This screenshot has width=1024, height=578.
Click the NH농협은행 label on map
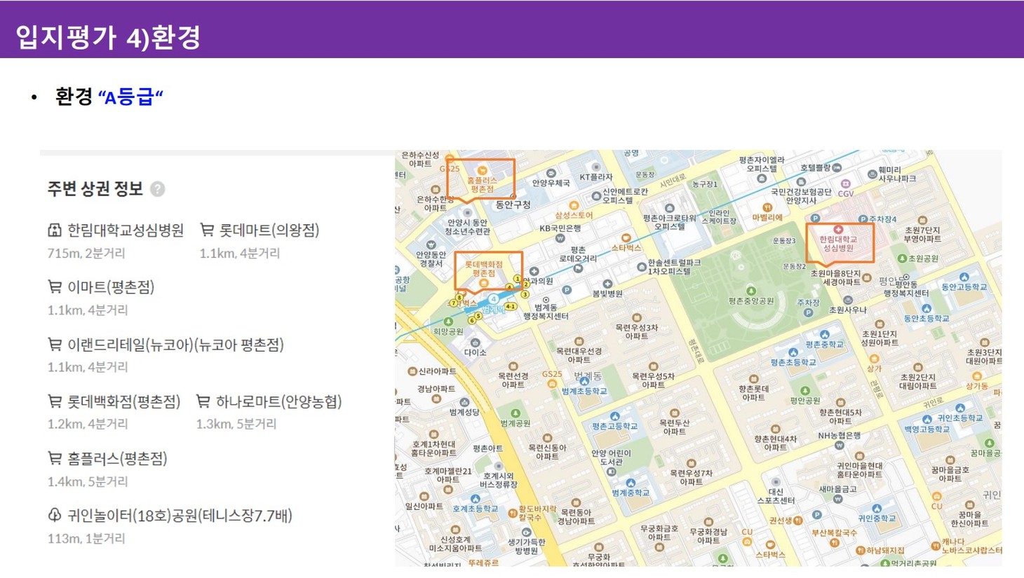839,435
